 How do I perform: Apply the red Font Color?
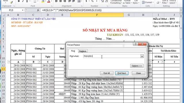pyautogui.click(x=49, y=1)
